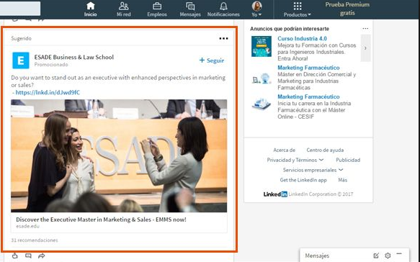The height and width of the screenshot is (262, 420).
Task: Open Publicidad footer link
Action: coord(348,160)
